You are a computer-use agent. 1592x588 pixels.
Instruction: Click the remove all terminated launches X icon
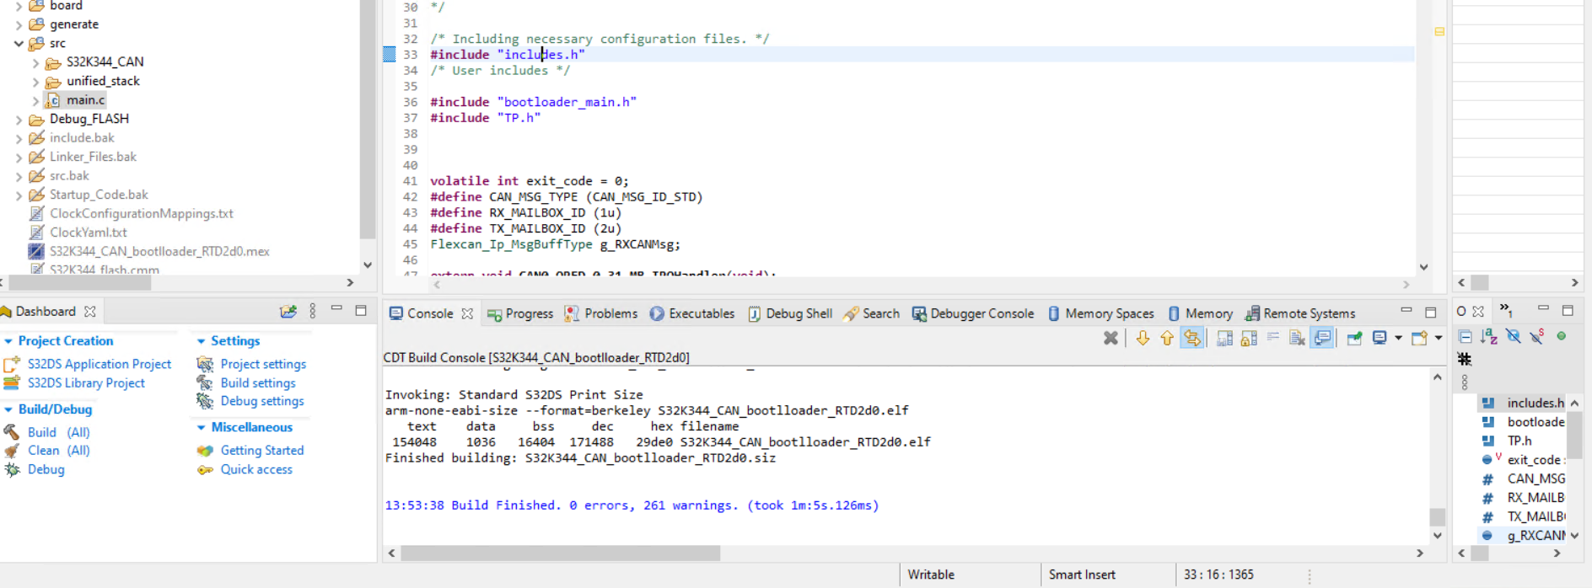pos(1111,338)
